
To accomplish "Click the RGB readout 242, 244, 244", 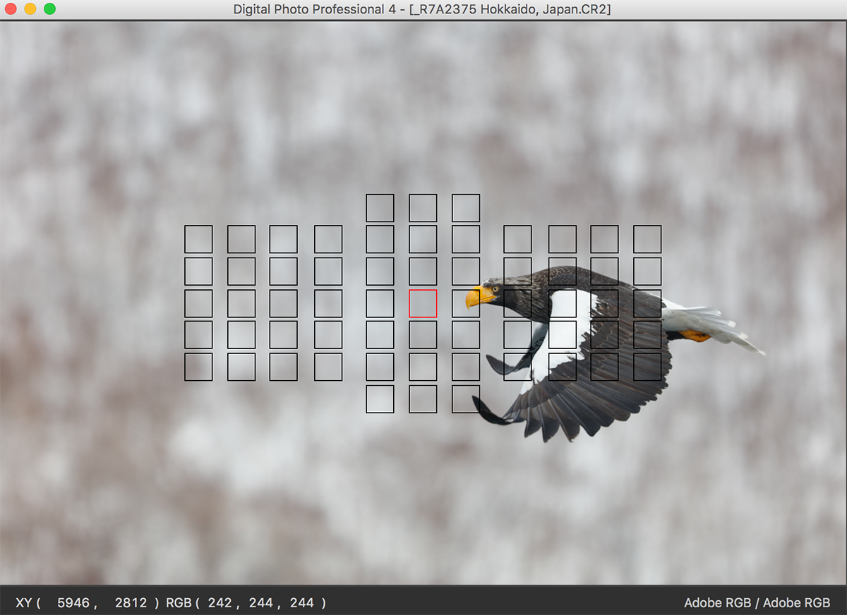I will [261, 603].
